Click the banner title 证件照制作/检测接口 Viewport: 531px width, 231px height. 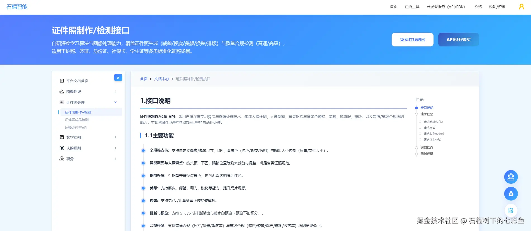(x=91, y=30)
